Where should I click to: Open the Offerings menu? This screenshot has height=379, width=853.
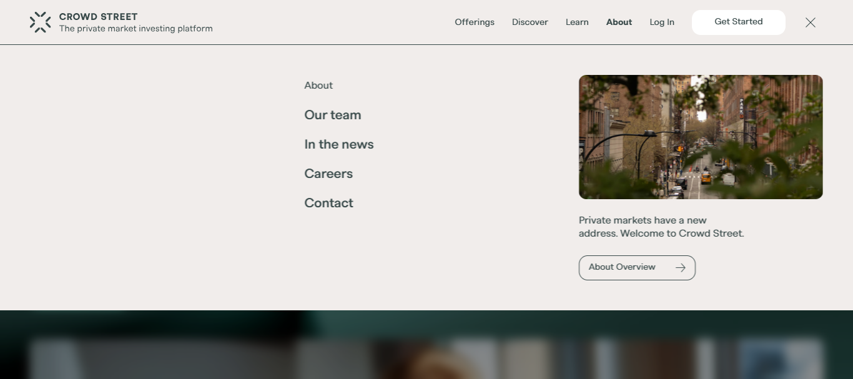coord(475,22)
